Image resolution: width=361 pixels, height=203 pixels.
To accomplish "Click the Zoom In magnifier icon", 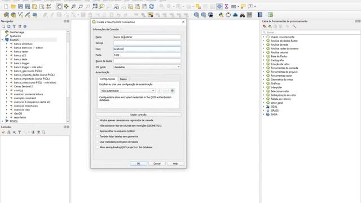I will 73,6.
